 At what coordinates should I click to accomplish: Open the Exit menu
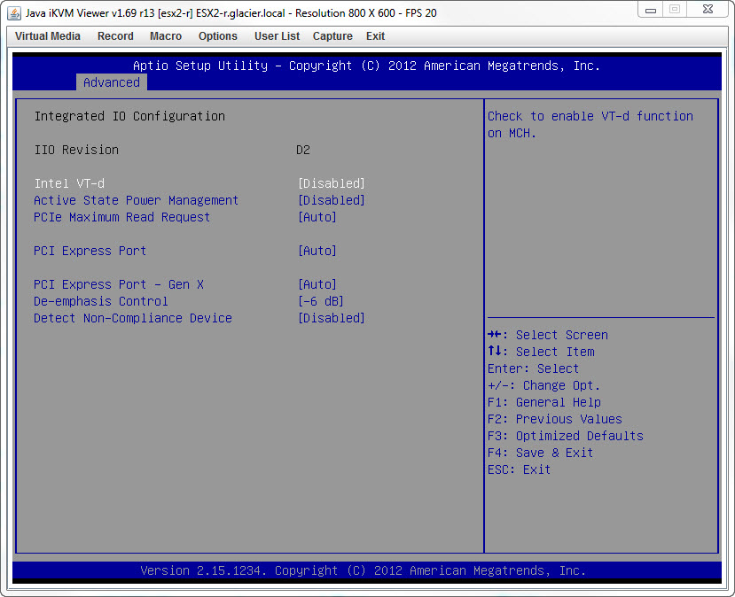pos(375,36)
